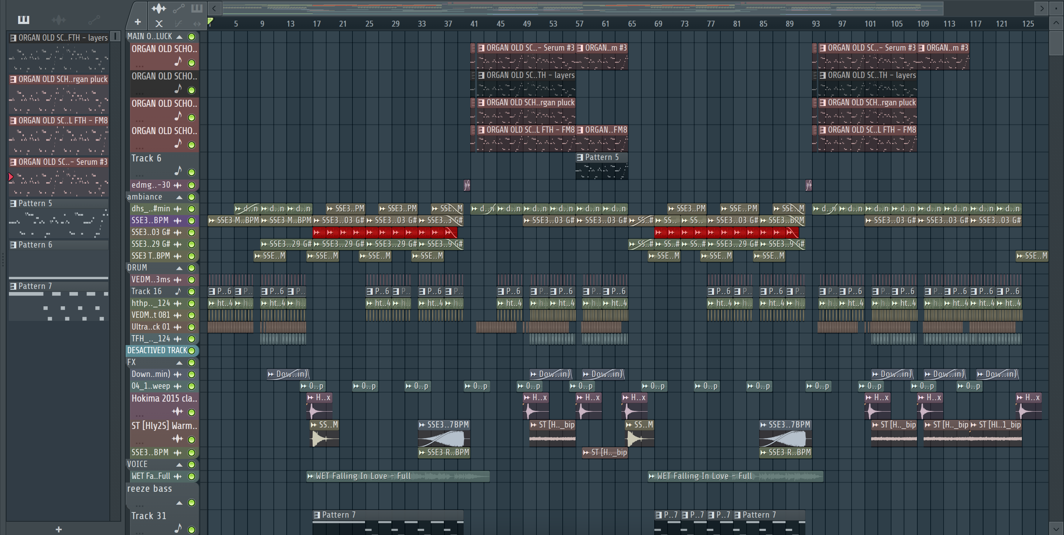Mute the VEDM..3ms track
The width and height of the screenshot is (1064, 535).
(192, 280)
